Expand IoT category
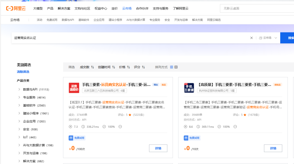 (x=19, y=137)
